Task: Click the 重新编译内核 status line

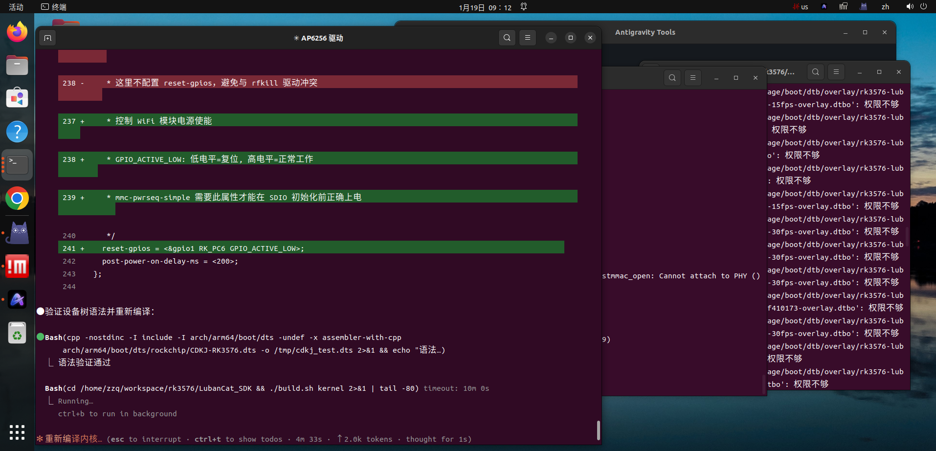Action: tap(254, 439)
